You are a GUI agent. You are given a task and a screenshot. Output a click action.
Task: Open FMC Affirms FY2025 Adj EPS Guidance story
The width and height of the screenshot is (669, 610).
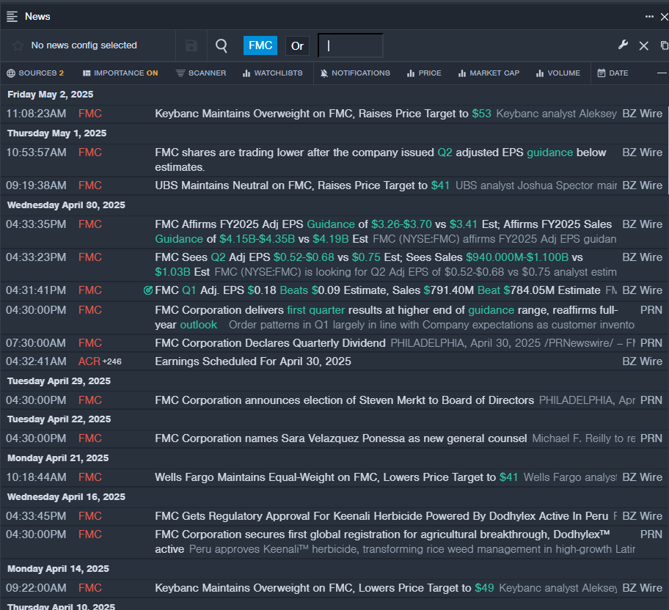pos(383,232)
